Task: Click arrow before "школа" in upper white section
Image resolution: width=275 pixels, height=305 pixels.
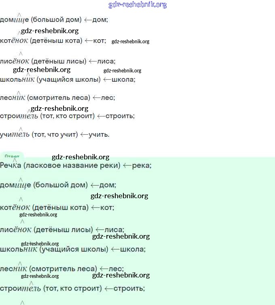Action: point(107,80)
